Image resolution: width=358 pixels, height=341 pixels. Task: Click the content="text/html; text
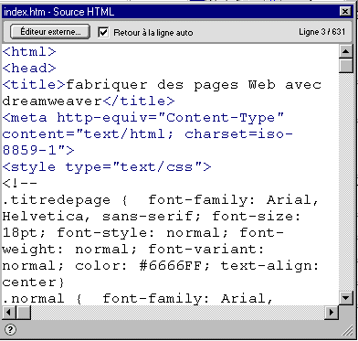point(88,134)
